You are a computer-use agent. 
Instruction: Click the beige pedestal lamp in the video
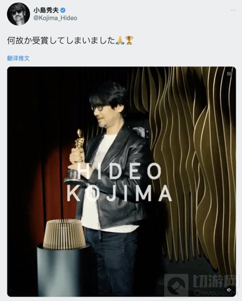65,234
